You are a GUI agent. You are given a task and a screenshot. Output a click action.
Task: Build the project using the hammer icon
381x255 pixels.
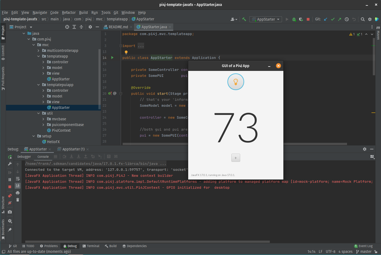(244, 19)
